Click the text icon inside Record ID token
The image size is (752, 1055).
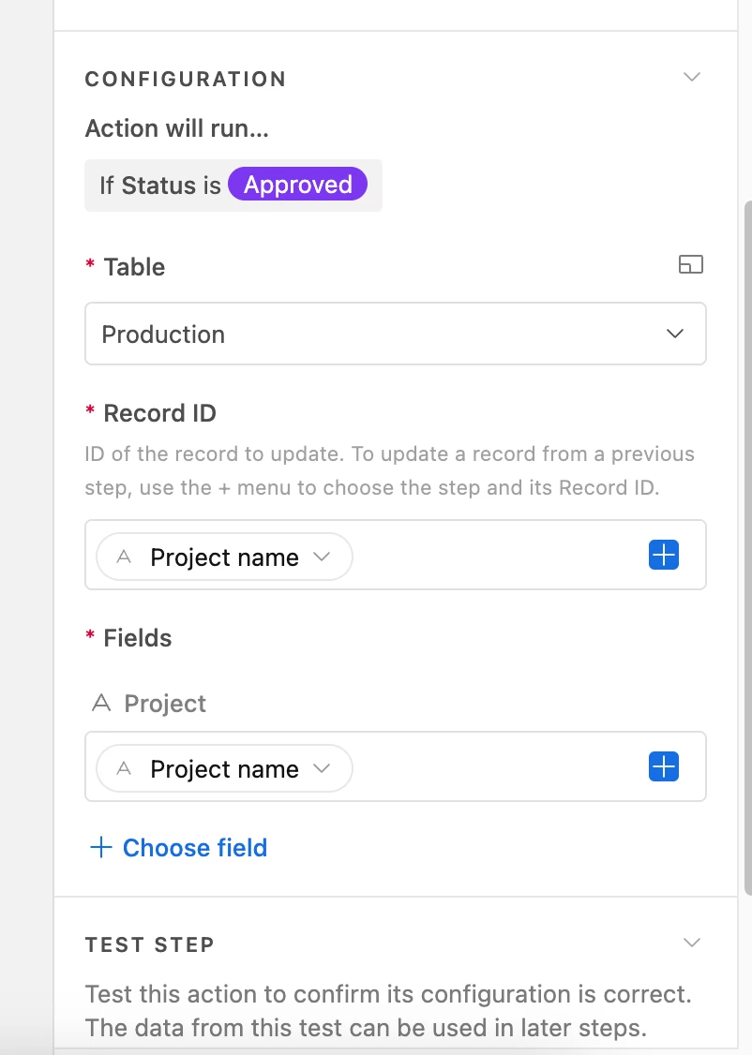(x=123, y=557)
